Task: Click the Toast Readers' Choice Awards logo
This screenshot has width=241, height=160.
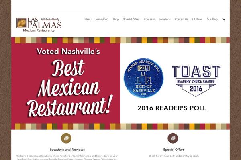Action: [x=196, y=81]
